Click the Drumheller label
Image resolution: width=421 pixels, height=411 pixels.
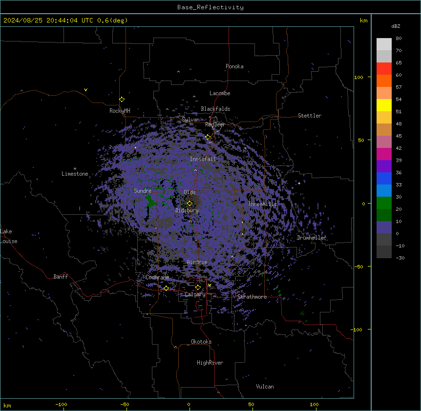click(x=312, y=238)
